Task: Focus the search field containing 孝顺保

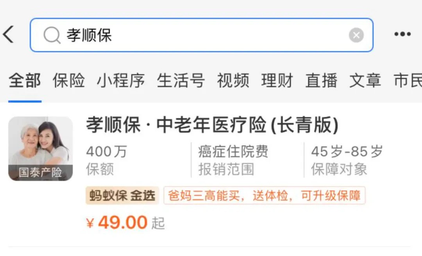Action: point(201,35)
